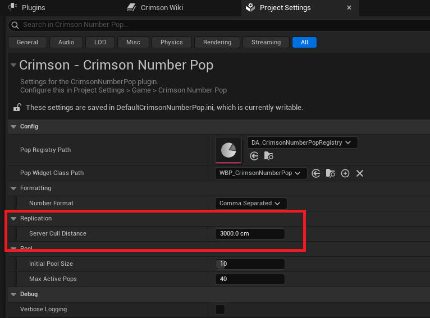Viewport: 430px width, 318px height.
Task: Filter settings by Streaming
Action: tap(266, 42)
